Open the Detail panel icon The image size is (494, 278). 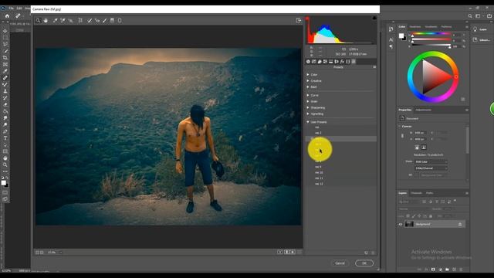pyautogui.click(x=320, y=62)
